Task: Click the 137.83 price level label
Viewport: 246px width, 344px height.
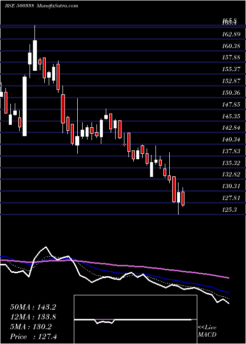Action: [x=231, y=151]
